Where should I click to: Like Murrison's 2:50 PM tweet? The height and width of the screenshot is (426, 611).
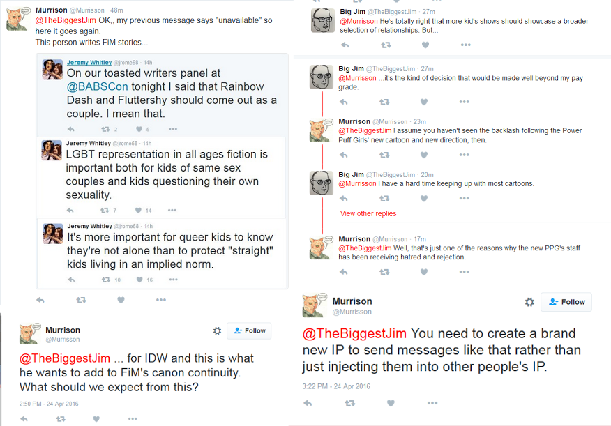coord(96,419)
